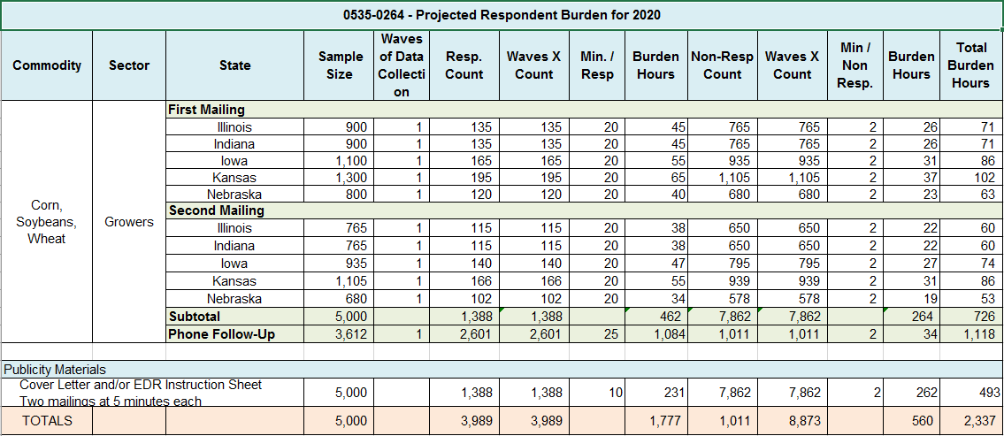Click sample size '680' in second-mailing Nebraska row
This screenshot has height=436, width=1004.
pyautogui.click(x=339, y=298)
